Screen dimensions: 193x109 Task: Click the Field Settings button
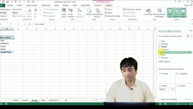19,16
